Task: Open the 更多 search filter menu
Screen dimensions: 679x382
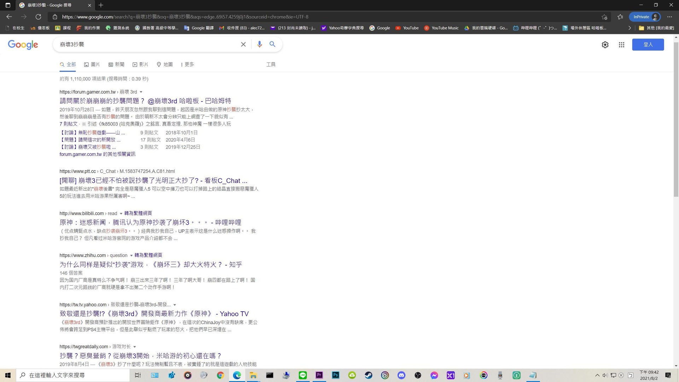Action: 187,64
